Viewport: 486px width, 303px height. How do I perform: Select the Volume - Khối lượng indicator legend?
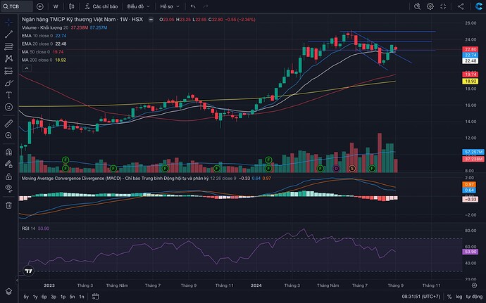[45, 27]
